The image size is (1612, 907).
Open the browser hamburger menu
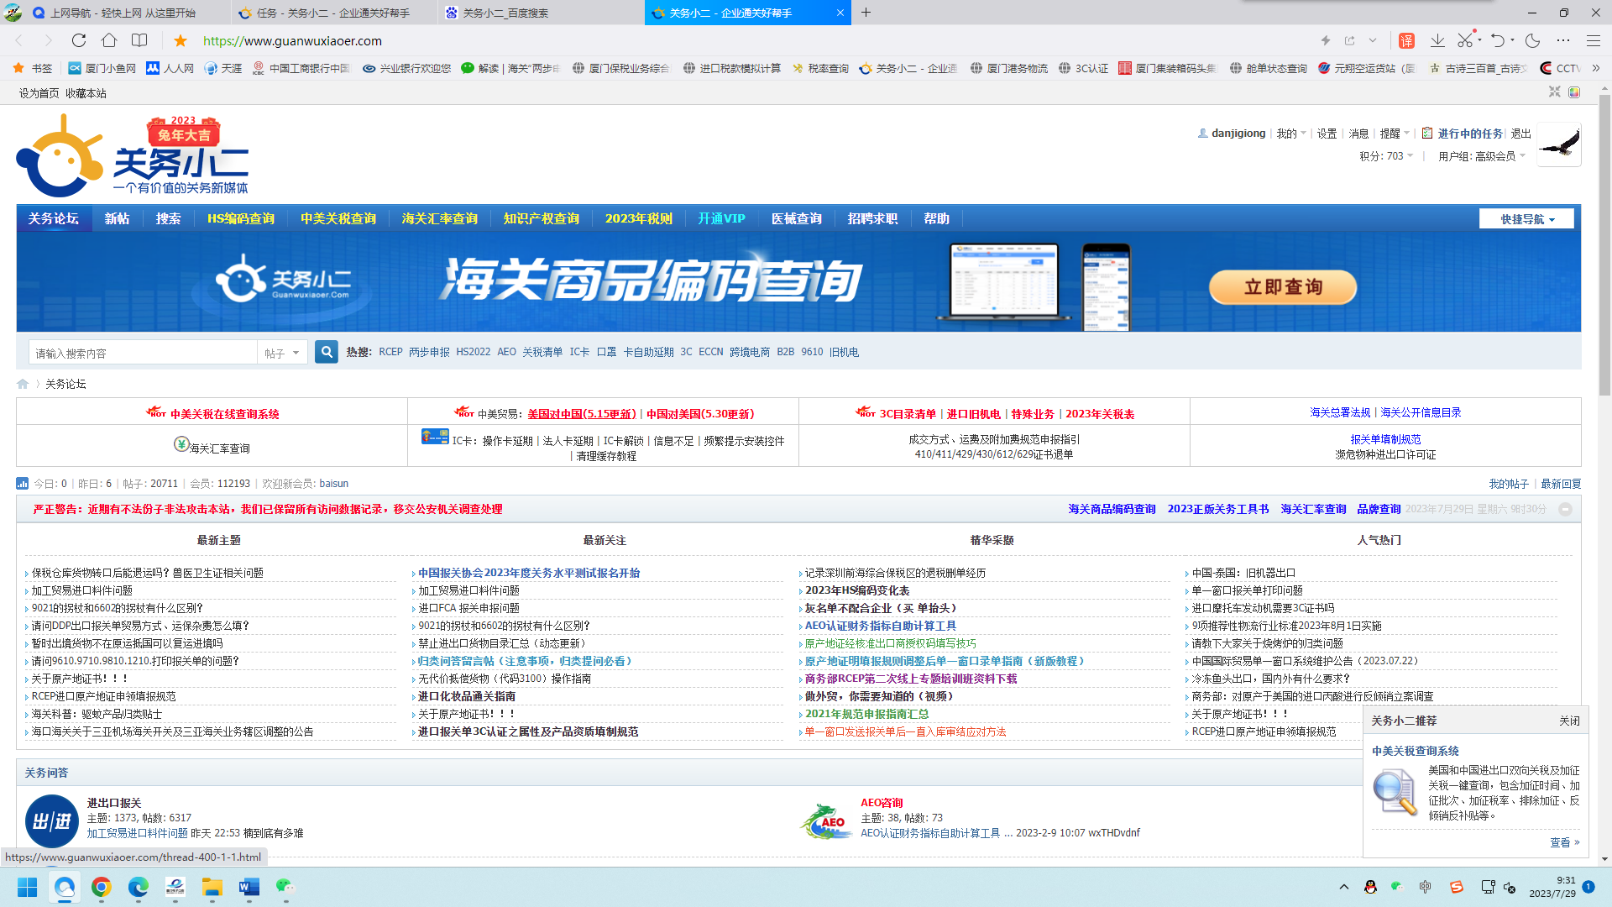1594,40
